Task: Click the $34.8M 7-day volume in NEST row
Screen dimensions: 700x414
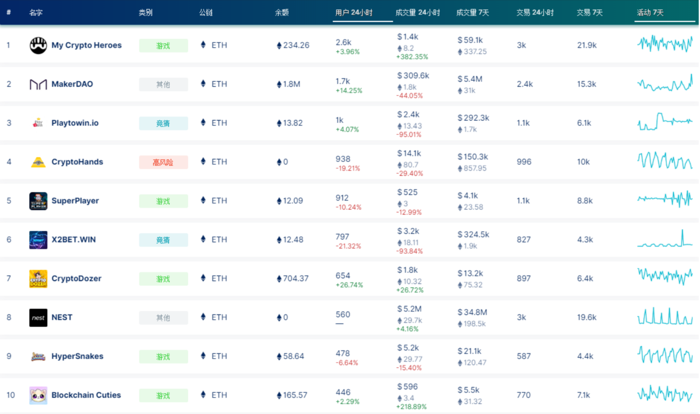Action: pyautogui.click(x=472, y=313)
